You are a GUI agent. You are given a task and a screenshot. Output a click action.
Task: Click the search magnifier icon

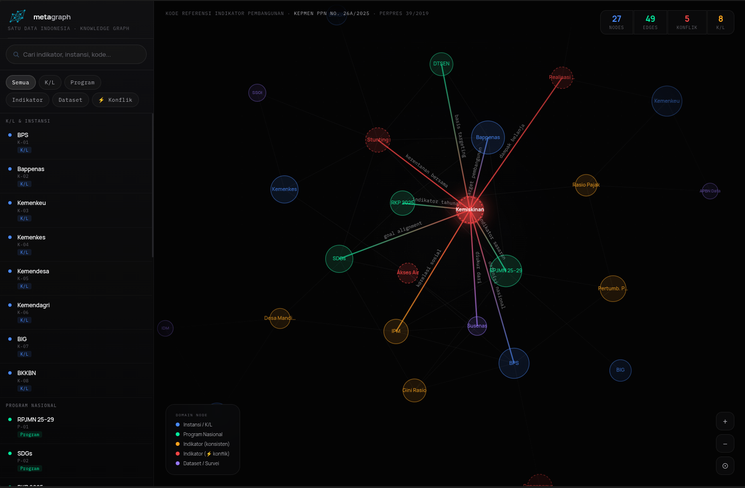[16, 54]
